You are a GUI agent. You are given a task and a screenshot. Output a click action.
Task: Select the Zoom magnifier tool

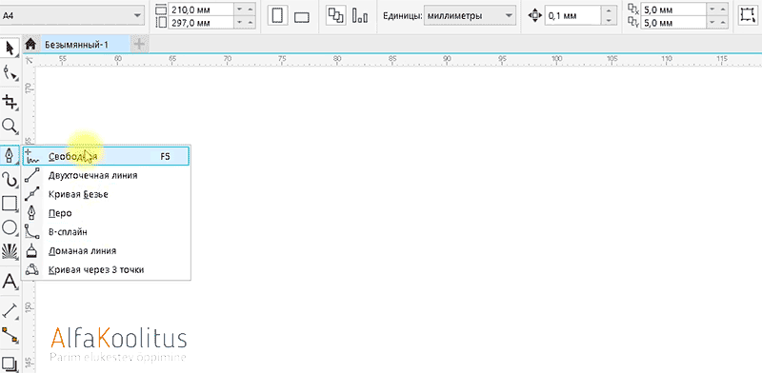tap(10, 126)
